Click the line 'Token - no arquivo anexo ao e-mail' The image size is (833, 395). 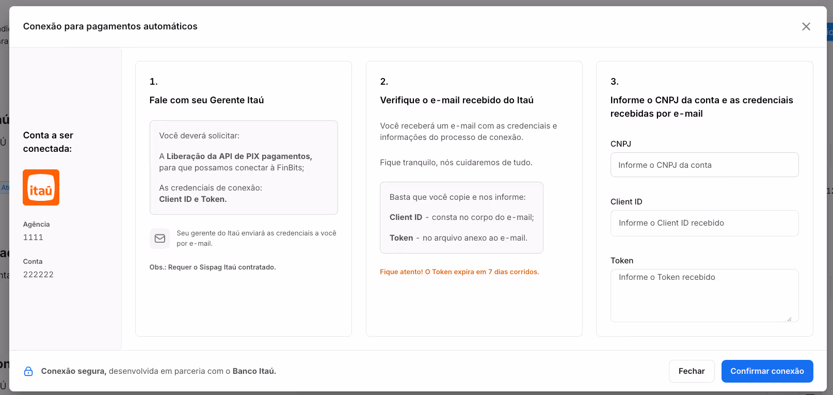[458, 238]
